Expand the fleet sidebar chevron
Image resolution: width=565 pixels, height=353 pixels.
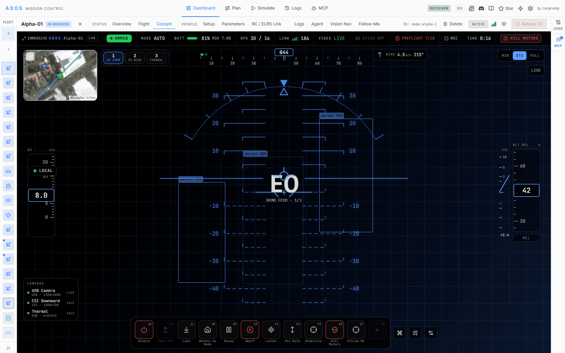click(8, 49)
